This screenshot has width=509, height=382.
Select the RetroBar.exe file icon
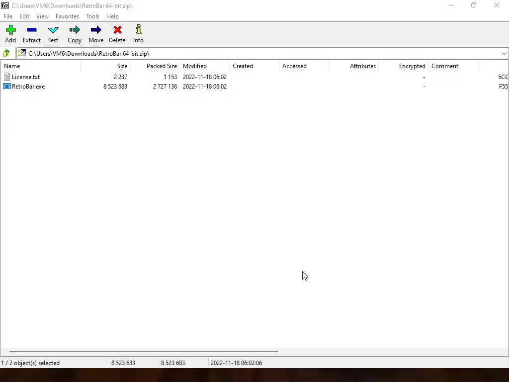click(x=7, y=87)
